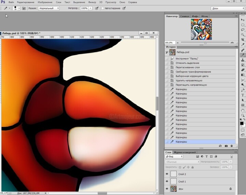Enable the Автостирание checkbox
The image size is (246, 195).
click(102, 8)
